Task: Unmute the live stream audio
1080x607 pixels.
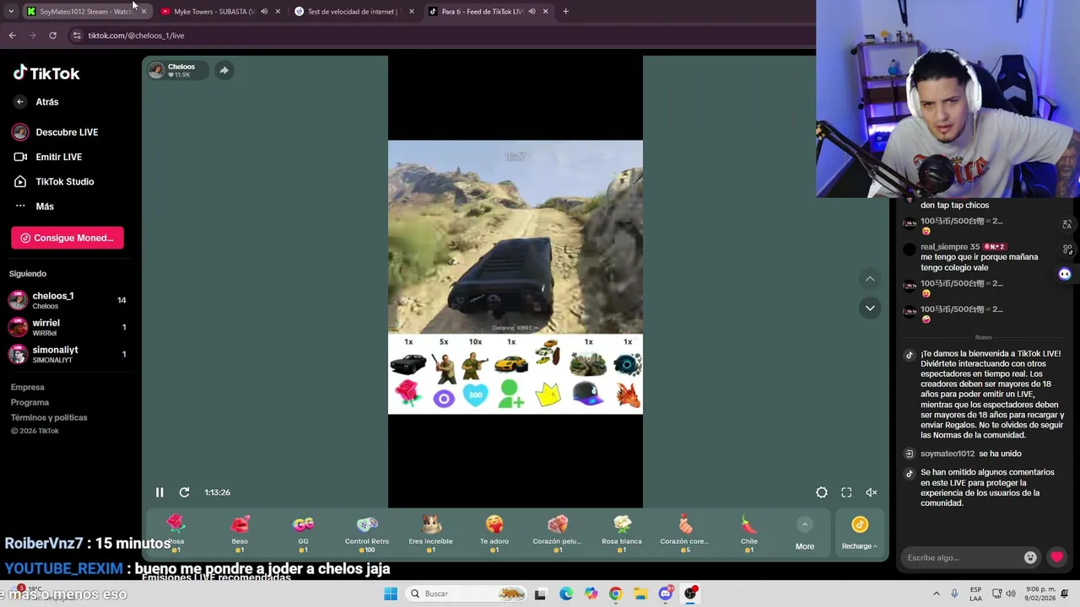Action: (872, 492)
